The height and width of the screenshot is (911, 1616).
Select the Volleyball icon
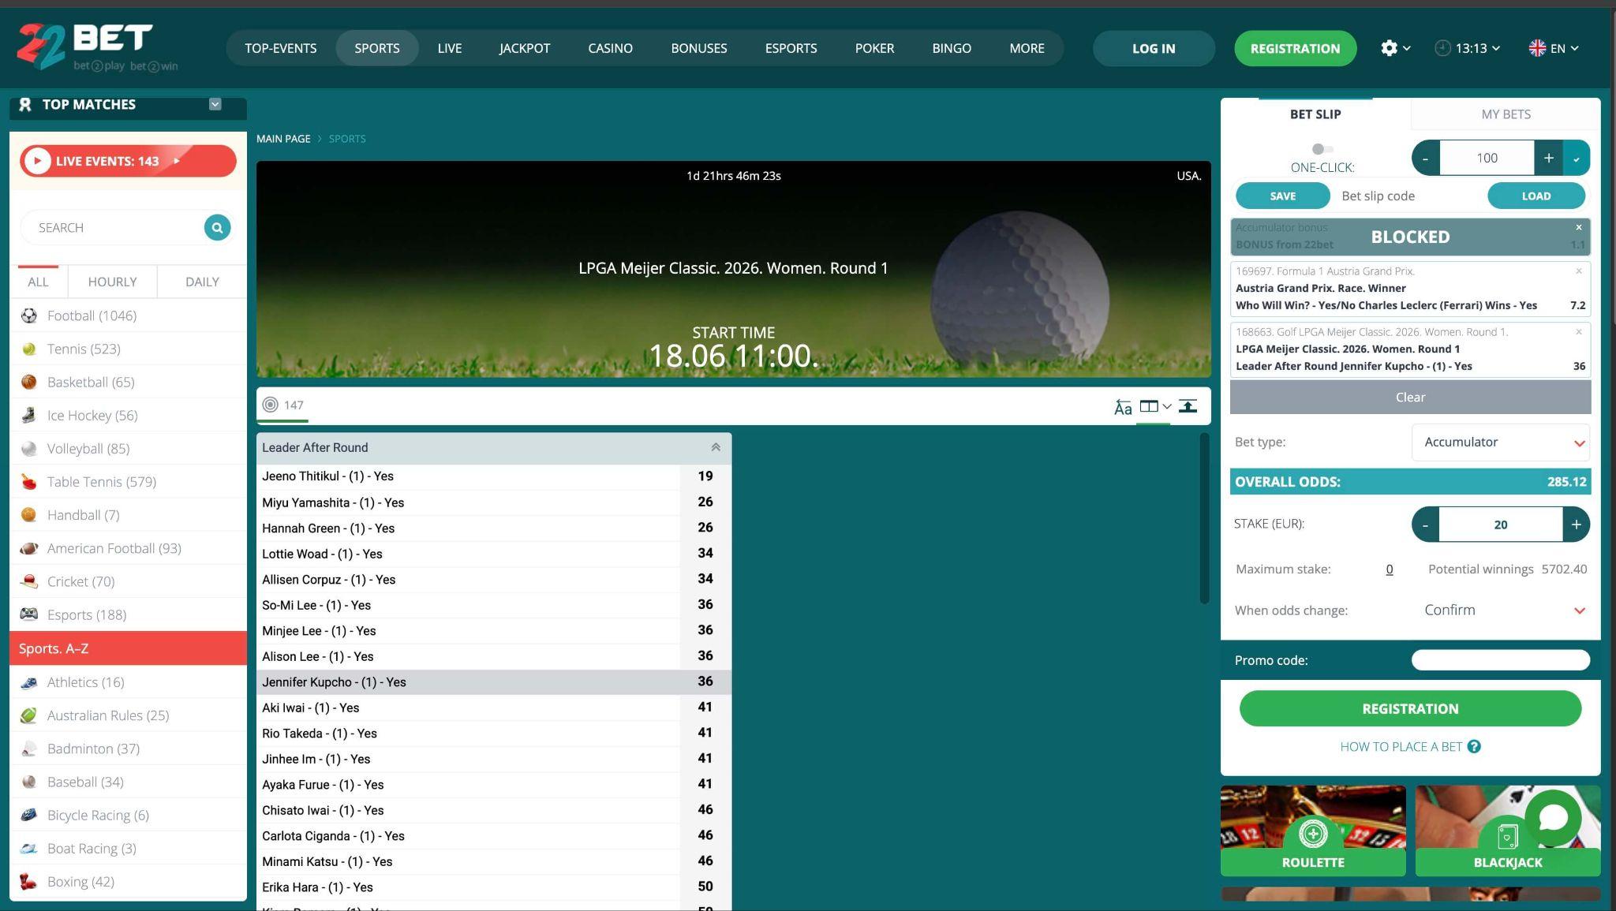(x=29, y=448)
